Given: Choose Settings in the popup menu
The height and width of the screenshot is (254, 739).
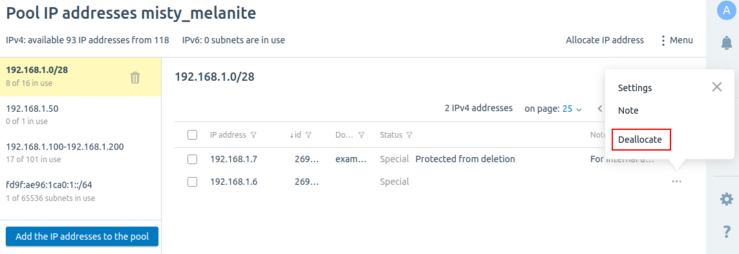Looking at the screenshot, I should click(x=635, y=88).
